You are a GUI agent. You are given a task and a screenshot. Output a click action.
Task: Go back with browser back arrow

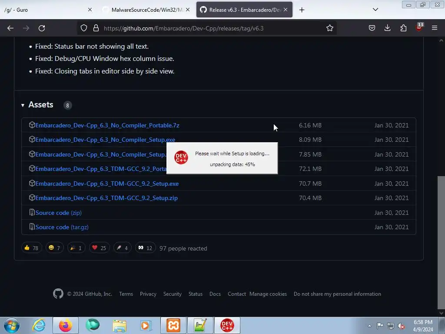tap(10, 28)
